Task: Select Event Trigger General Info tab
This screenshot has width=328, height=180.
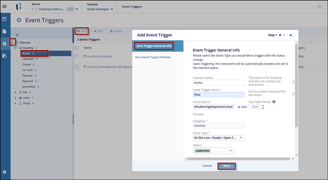Action: pyautogui.click(x=153, y=46)
